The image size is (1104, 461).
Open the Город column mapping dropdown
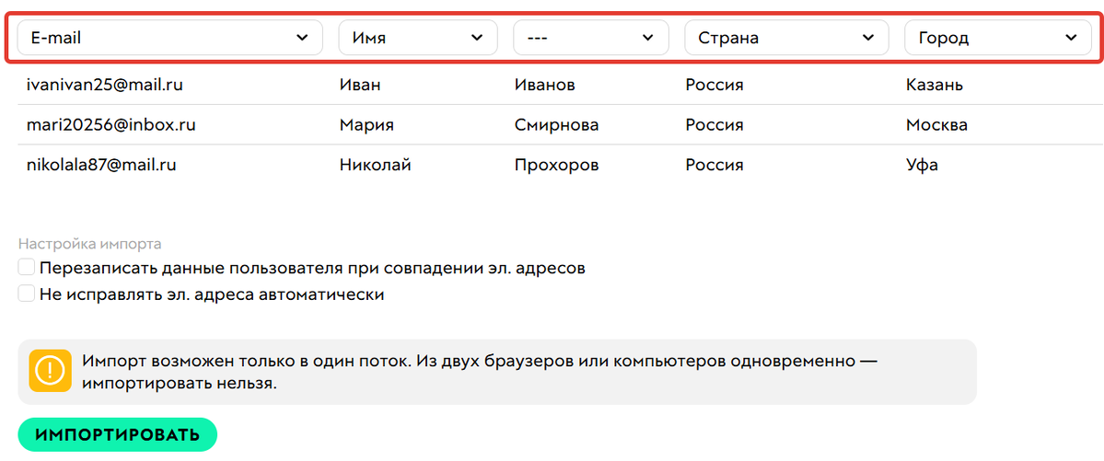tap(998, 38)
